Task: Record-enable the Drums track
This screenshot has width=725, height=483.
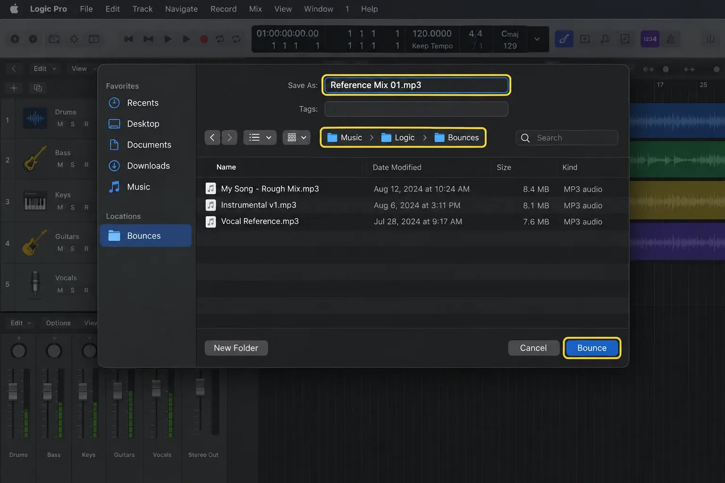Action: coord(86,124)
